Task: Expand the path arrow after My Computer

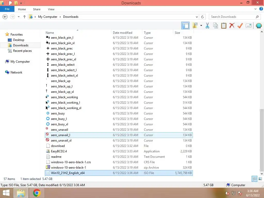Action: click(x=60, y=17)
